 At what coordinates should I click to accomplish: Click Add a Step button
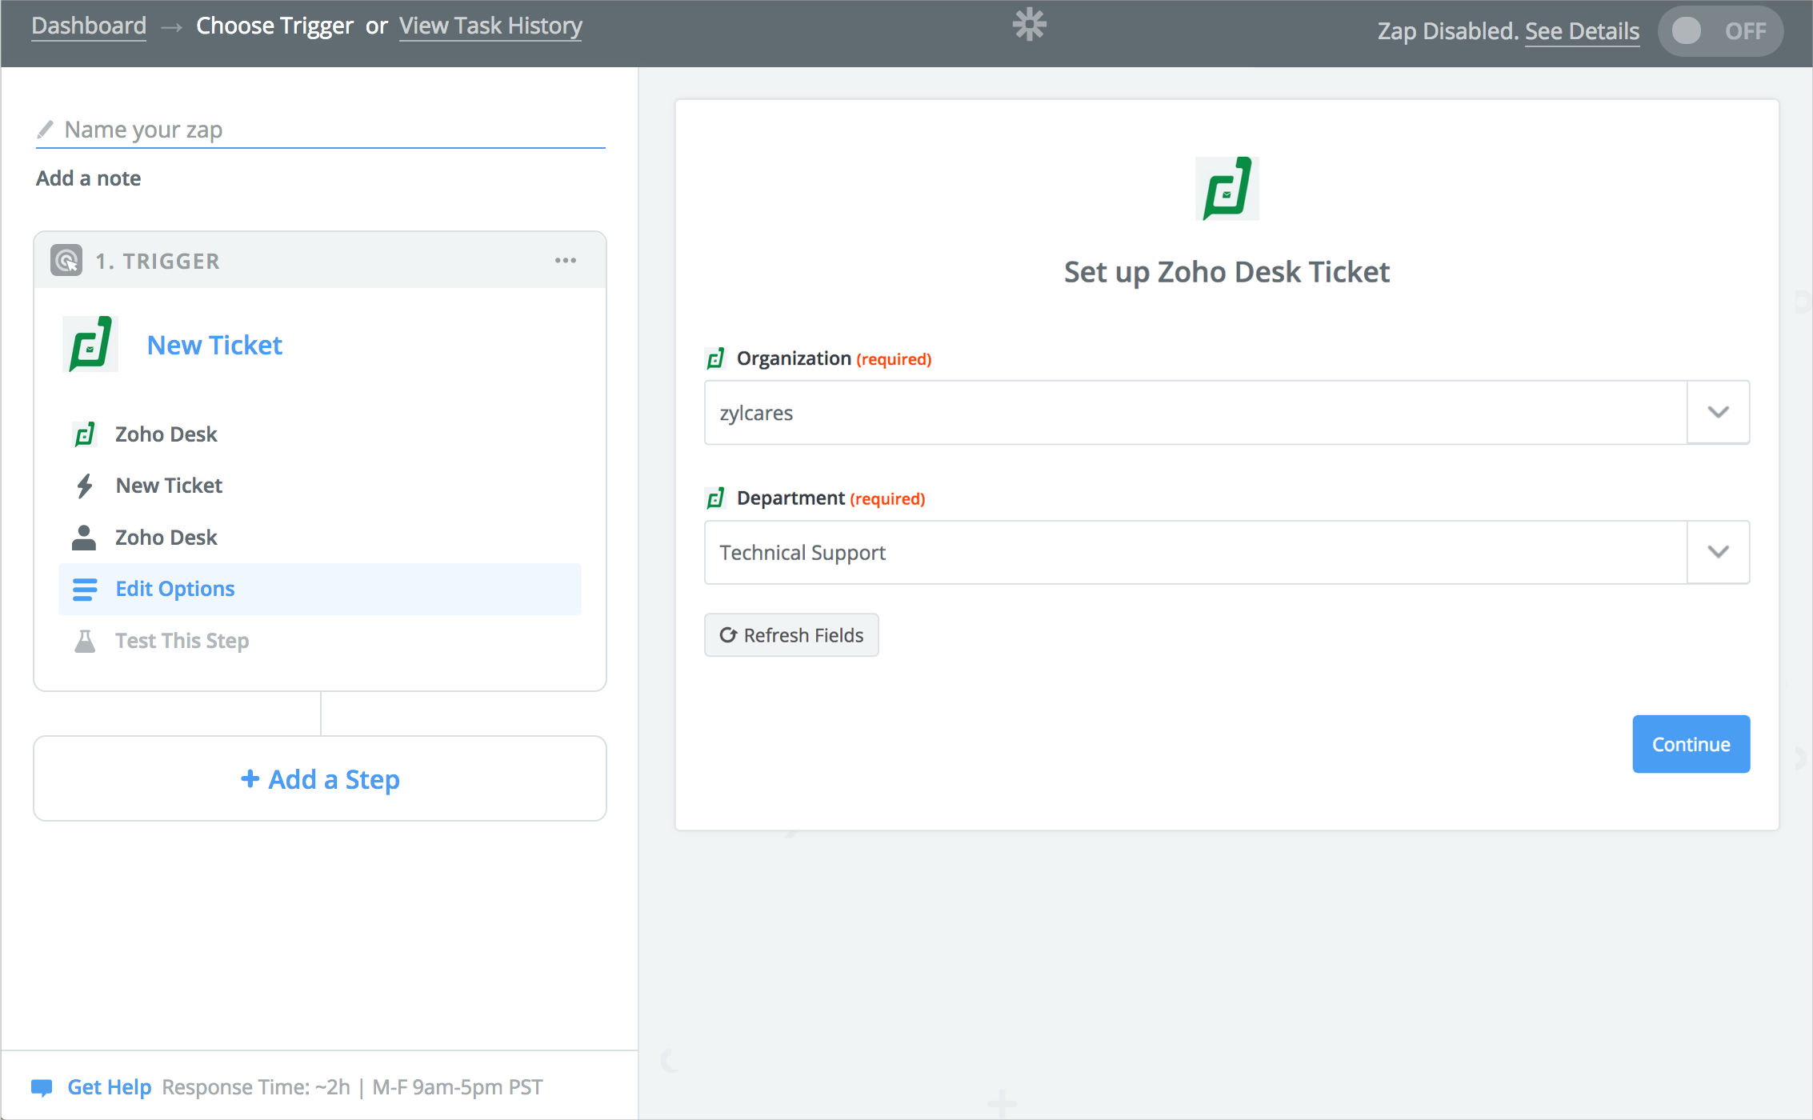tap(319, 778)
